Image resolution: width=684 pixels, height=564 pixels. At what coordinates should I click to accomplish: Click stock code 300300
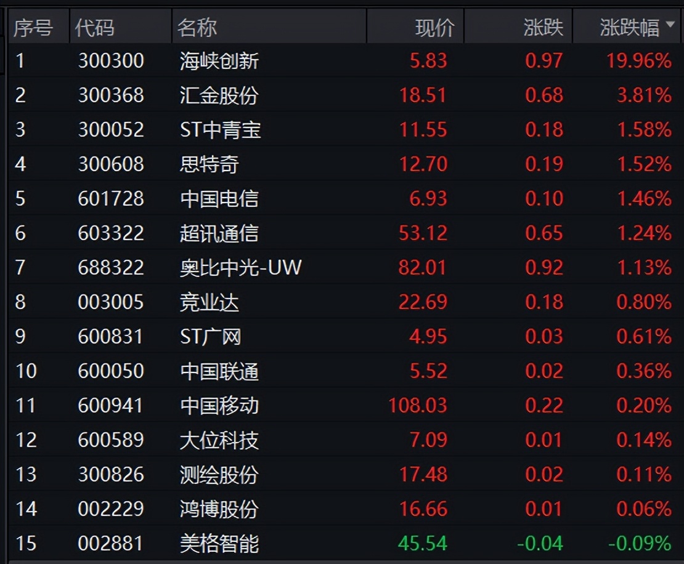coord(111,60)
